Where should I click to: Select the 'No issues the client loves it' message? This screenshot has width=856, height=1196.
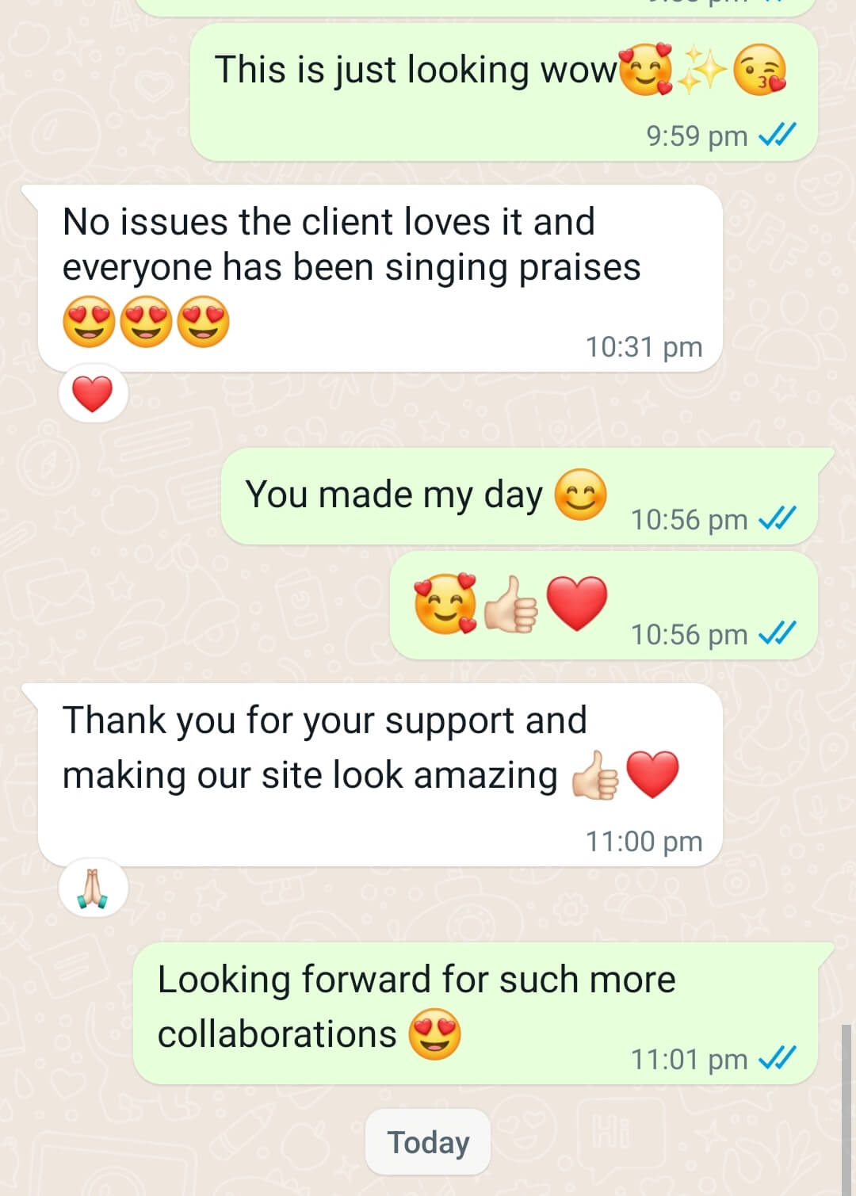tap(380, 278)
